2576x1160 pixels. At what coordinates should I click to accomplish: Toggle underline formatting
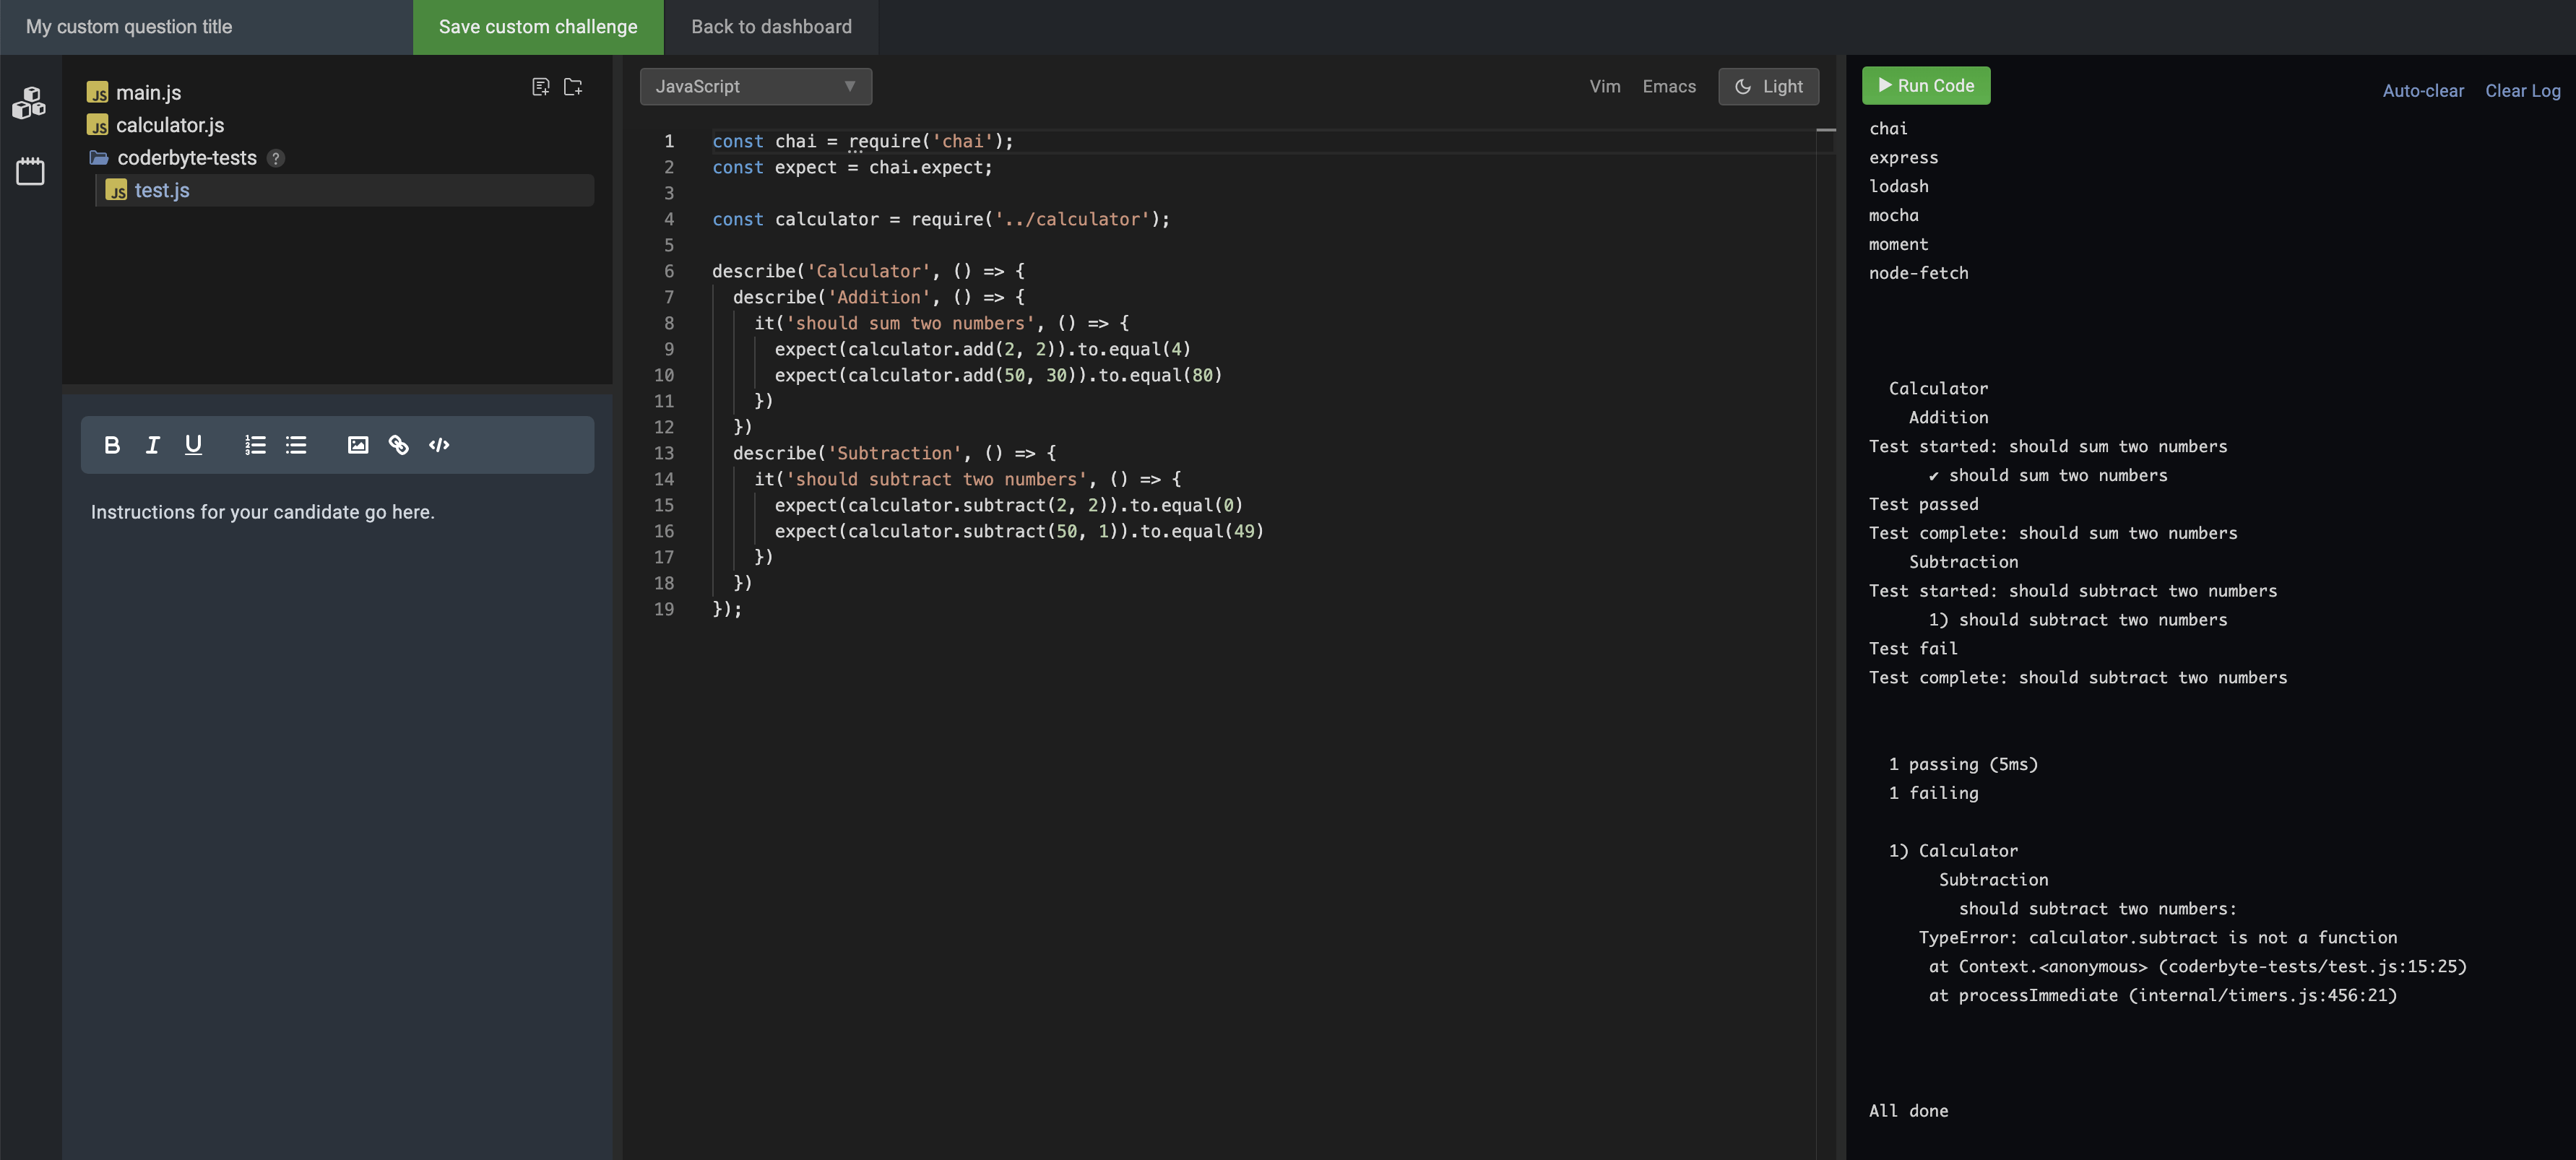(x=193, y=445)
